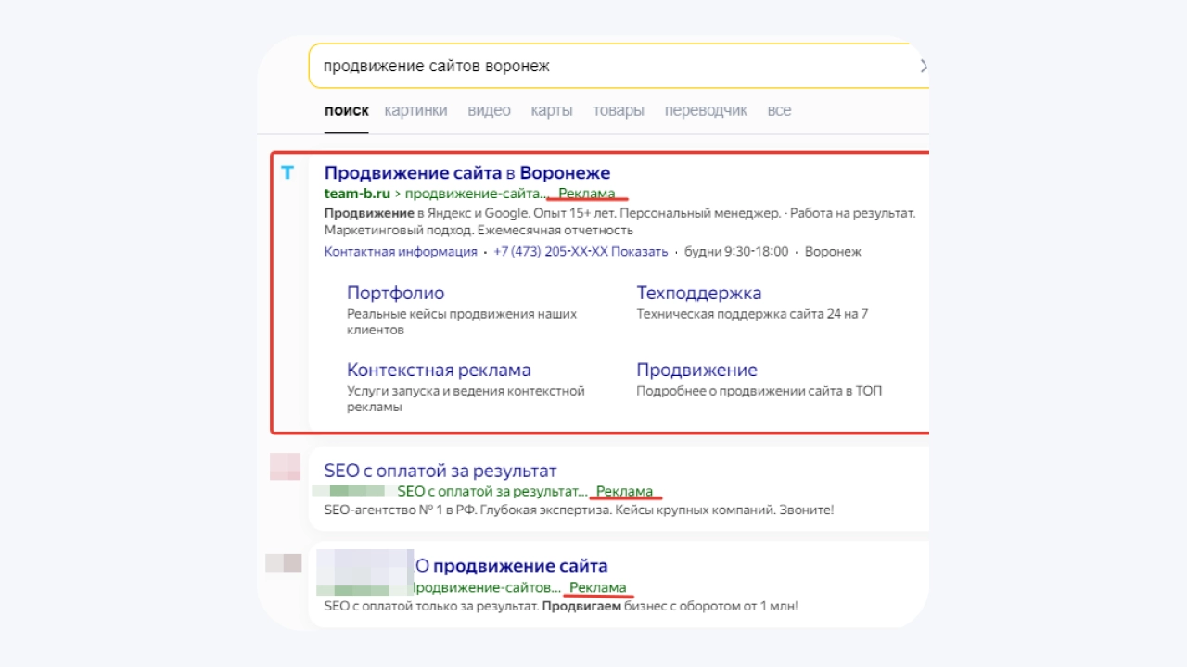Open the 'переводчик' tab
1187x667 pixels.
(705, 110)
